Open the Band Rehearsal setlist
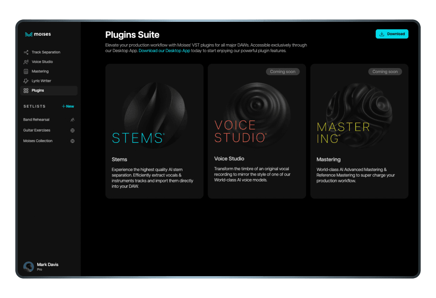Screen dimensions: 436x298 pyautogui.click(x=36, y=120)
